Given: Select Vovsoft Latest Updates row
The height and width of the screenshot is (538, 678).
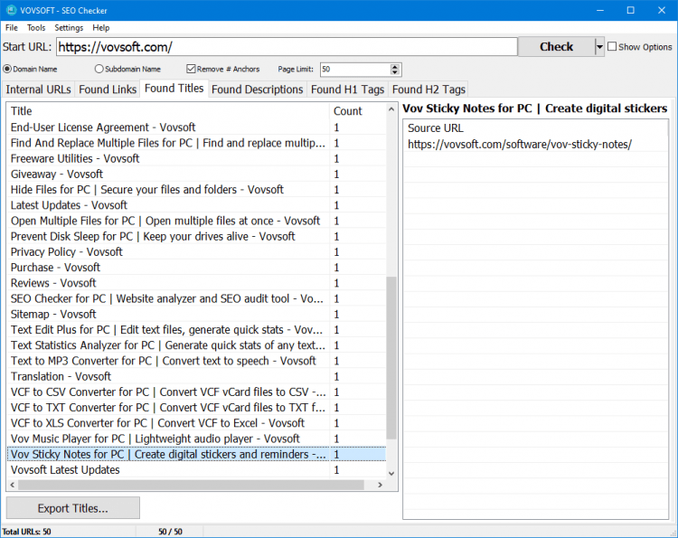Looking at the screenshot, I should (x=196, y=470).
